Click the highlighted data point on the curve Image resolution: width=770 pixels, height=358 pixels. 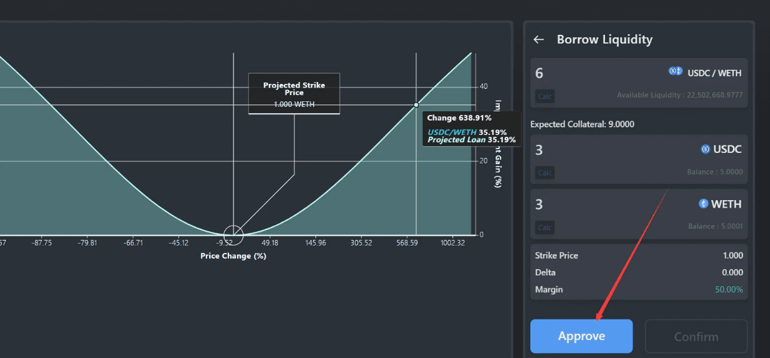pos(416,104)
